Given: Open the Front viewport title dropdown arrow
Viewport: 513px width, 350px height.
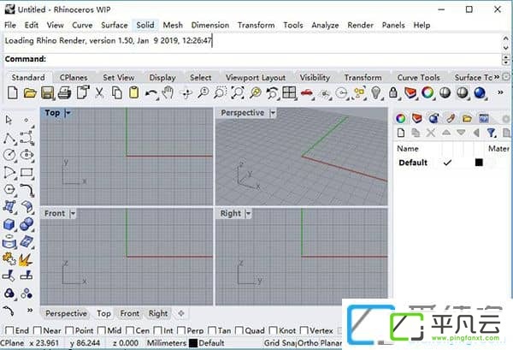Looking at the screenshot, I should tap(73, 213).
